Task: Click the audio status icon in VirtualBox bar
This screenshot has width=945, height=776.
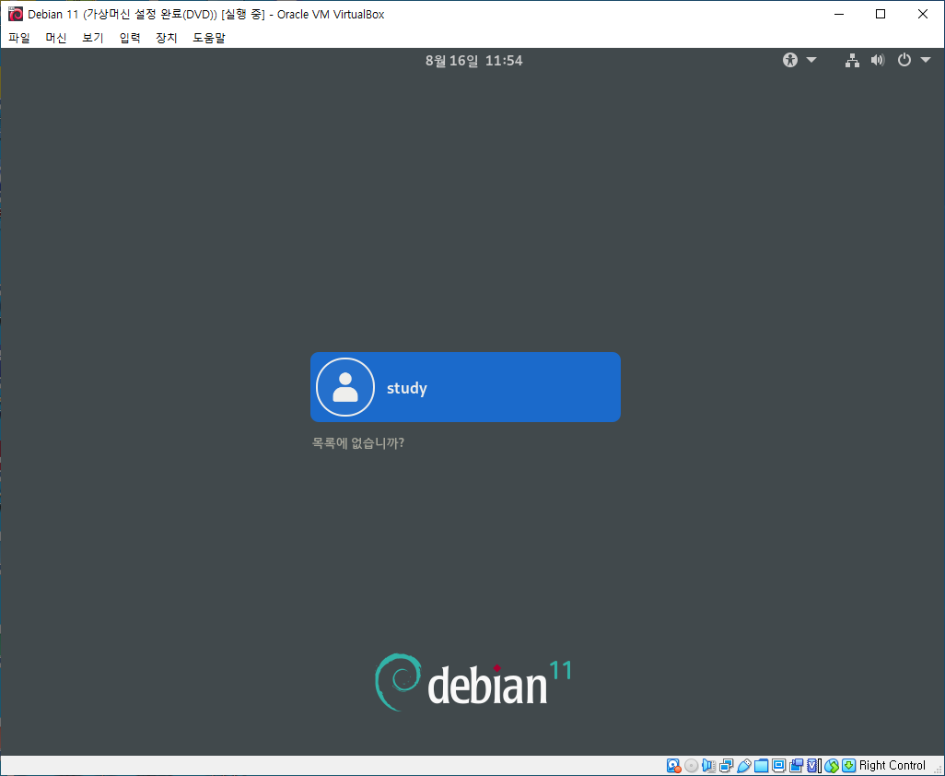Action: 709,765
